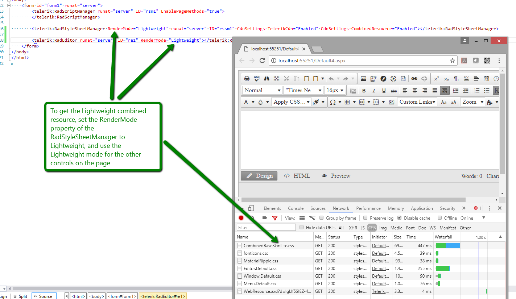
Task: Open the Apply CSS Class dropdown
Action: [291, 102]
